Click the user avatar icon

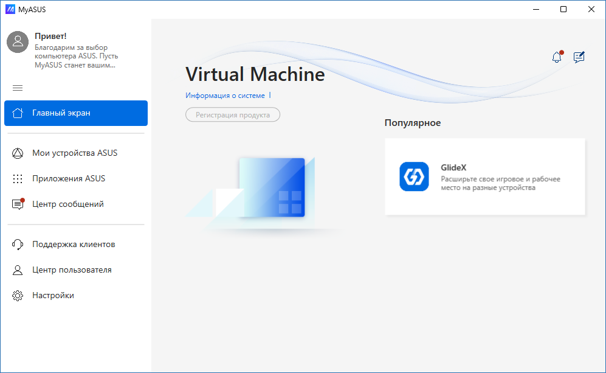point(18,42)
